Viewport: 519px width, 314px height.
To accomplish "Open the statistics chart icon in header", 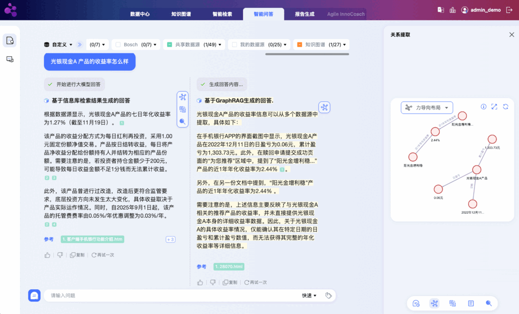I will tap(453, 10).
